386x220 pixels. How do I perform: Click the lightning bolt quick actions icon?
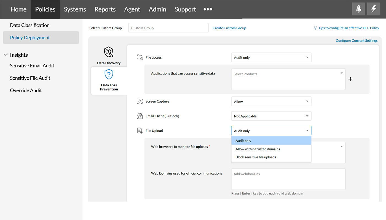pyautogui.click(x=374, y=9)
